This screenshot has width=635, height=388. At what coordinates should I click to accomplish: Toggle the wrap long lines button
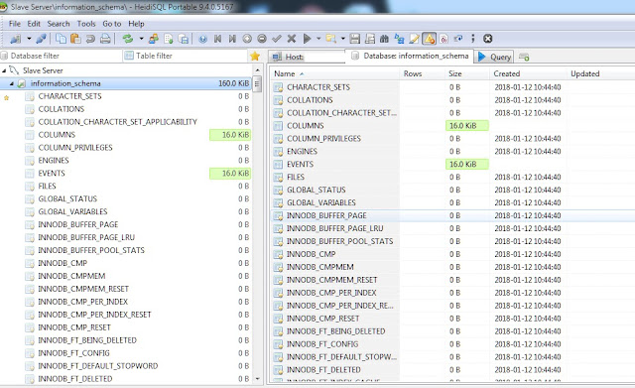coord(458,39)
